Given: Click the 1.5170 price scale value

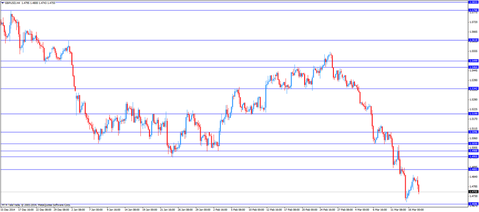Looking at the screenshot, I should (x=473, y=119).
